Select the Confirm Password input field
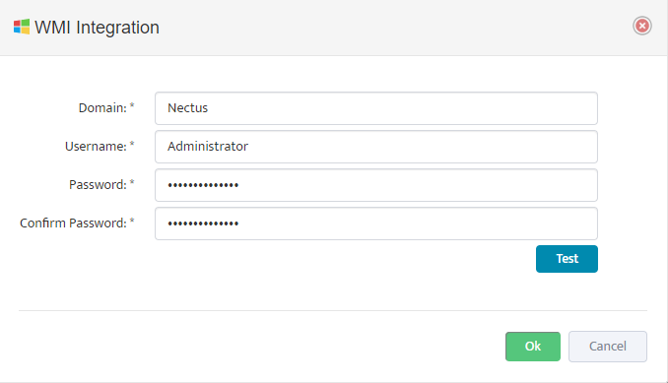668x383 pixels. point(376,223)
